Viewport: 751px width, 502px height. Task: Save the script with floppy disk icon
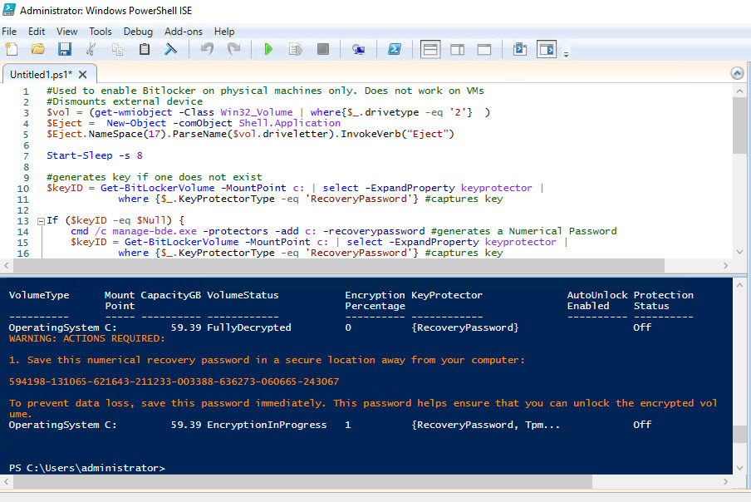pyautogui.click(x=64, y=49)
